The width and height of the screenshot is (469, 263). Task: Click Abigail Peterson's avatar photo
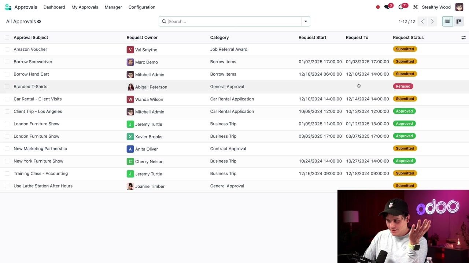pos(130,87)
